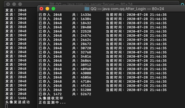
Task: Click the line '正在监测中...'
Action: click(x=52, y=102)
